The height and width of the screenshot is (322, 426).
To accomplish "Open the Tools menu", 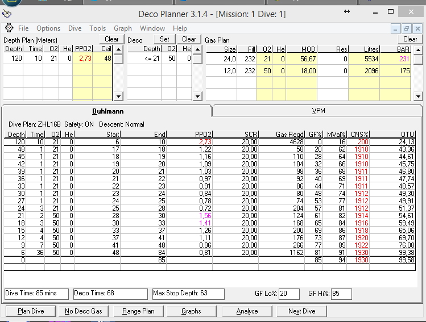I will pos(97,28).
